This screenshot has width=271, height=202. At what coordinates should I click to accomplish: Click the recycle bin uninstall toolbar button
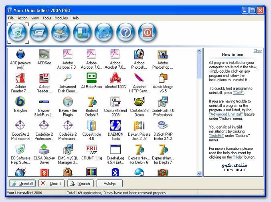pyautogui.click(x=18, y=33)
